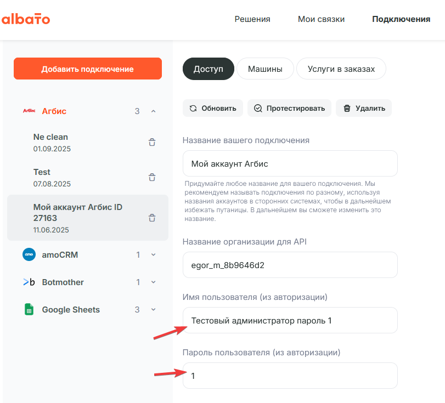Click trash icon next to Test connection

pos(152,177)
